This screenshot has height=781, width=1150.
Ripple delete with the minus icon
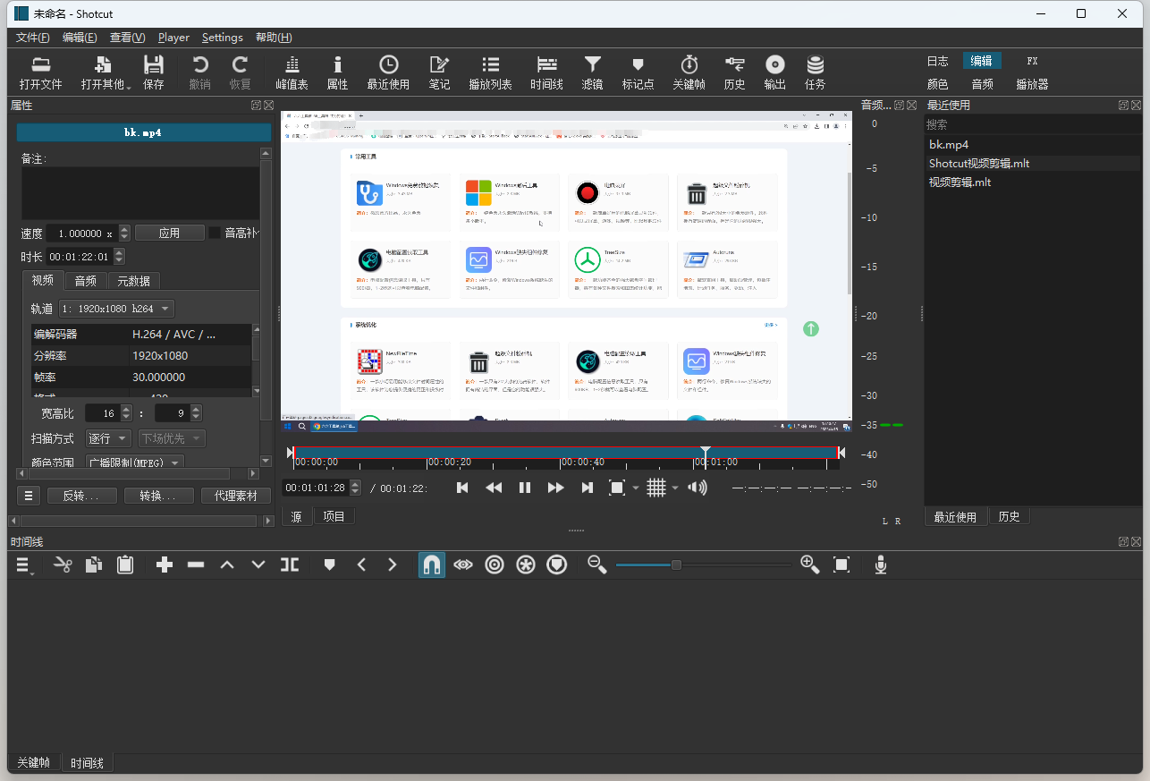(196, 565)
